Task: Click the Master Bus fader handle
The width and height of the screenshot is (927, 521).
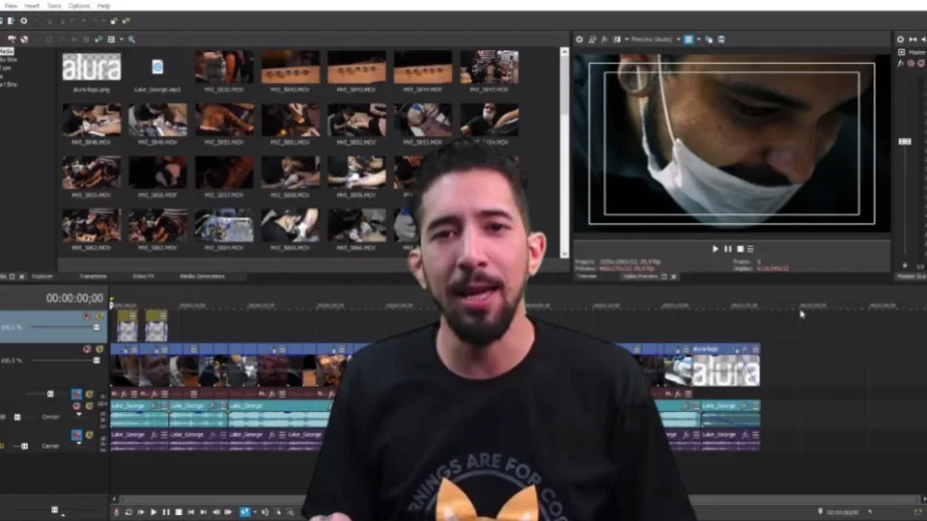Action: [x=905, y=142]
